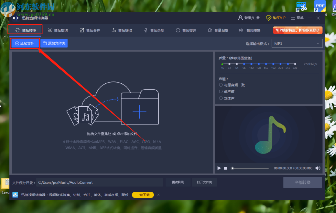
Task: Set quality to the 64 point
Action: [x=237, y=64]
